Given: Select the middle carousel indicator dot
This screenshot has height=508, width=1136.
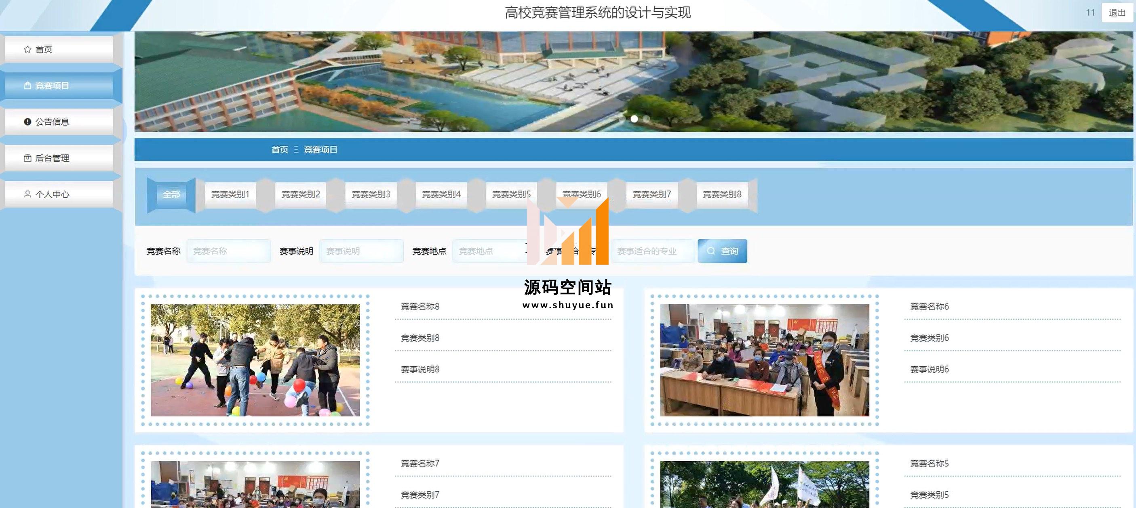Looking at the screenshot, I should coord(634,119).
